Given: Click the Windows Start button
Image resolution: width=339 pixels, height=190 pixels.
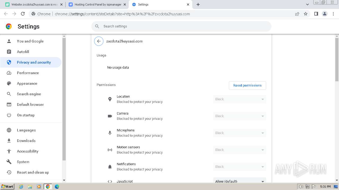Looking at the screenshot, I should pos(7,187).
